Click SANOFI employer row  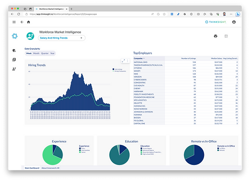point(186,71)
